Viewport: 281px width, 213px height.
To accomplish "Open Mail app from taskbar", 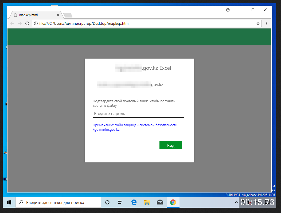I will point(160,202).
